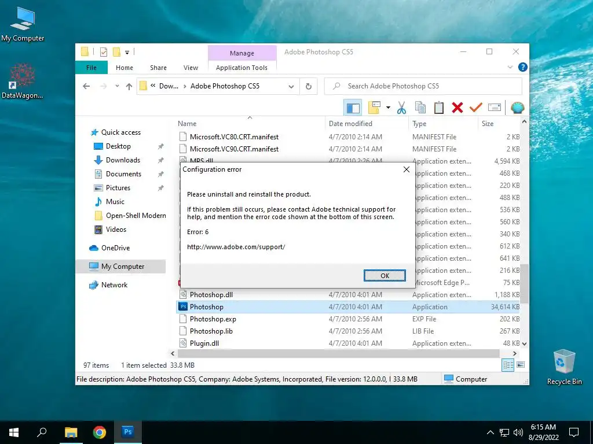Select Microsoft.VC80.CRT.manifest file

(x=348, y=137)
